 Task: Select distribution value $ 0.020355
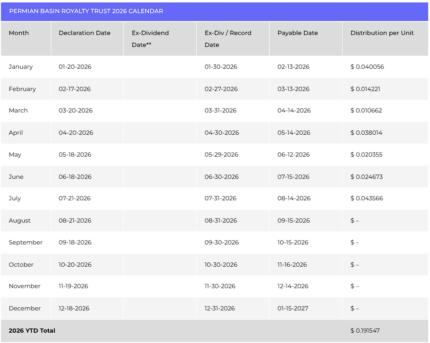[366, 155]
